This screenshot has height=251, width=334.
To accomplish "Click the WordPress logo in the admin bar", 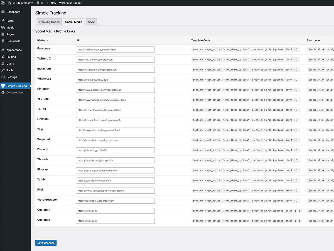I will click(3, 3).
